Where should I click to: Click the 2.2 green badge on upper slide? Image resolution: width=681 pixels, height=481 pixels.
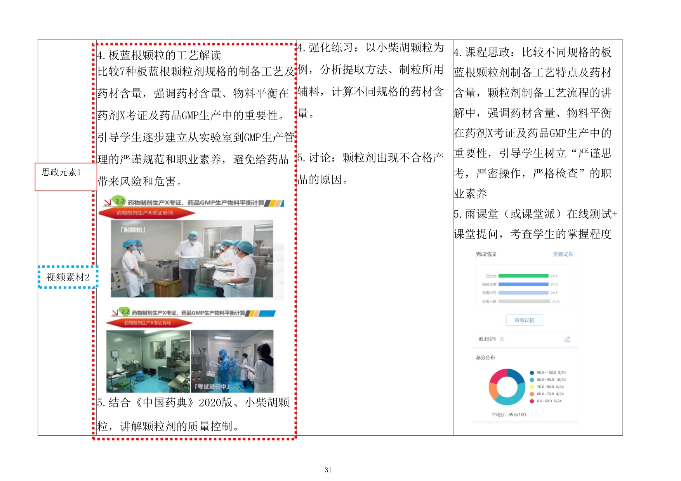(119, 201)
